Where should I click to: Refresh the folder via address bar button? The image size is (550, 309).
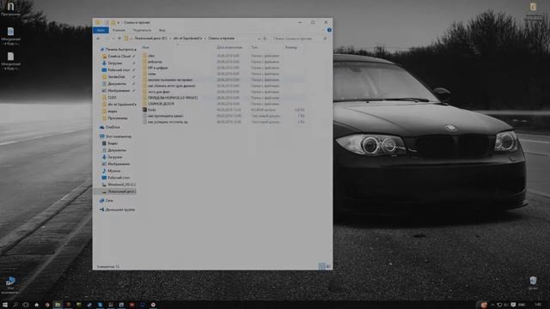(x=266, y=39)
